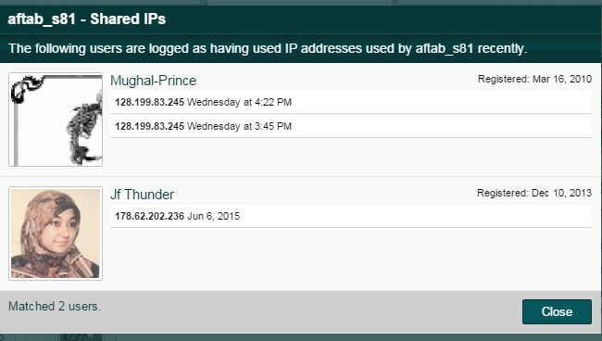The height and width of the screenshot is (341, 602).
Task: Click the aftab_s81 - Shared IPs title
Action: pyautogui.click(x=87, y=19)
